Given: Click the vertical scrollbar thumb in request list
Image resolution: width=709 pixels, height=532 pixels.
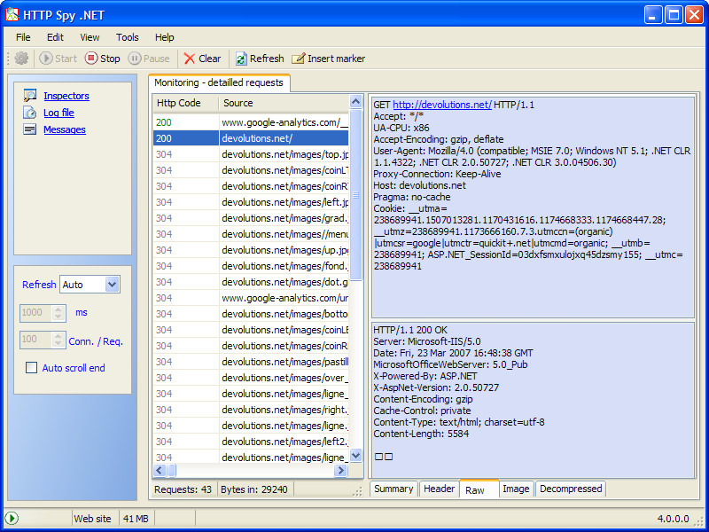Looking at the screenshot, I should [356, 195].
